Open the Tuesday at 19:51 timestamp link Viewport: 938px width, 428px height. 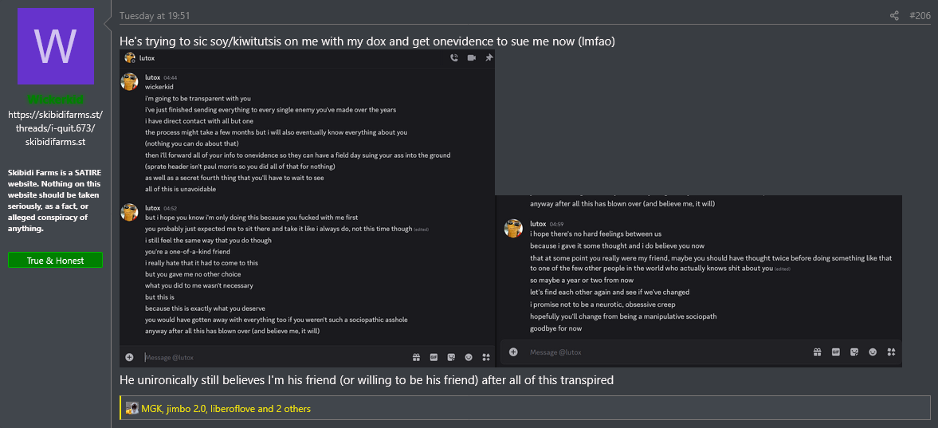(x=155, y=16)
